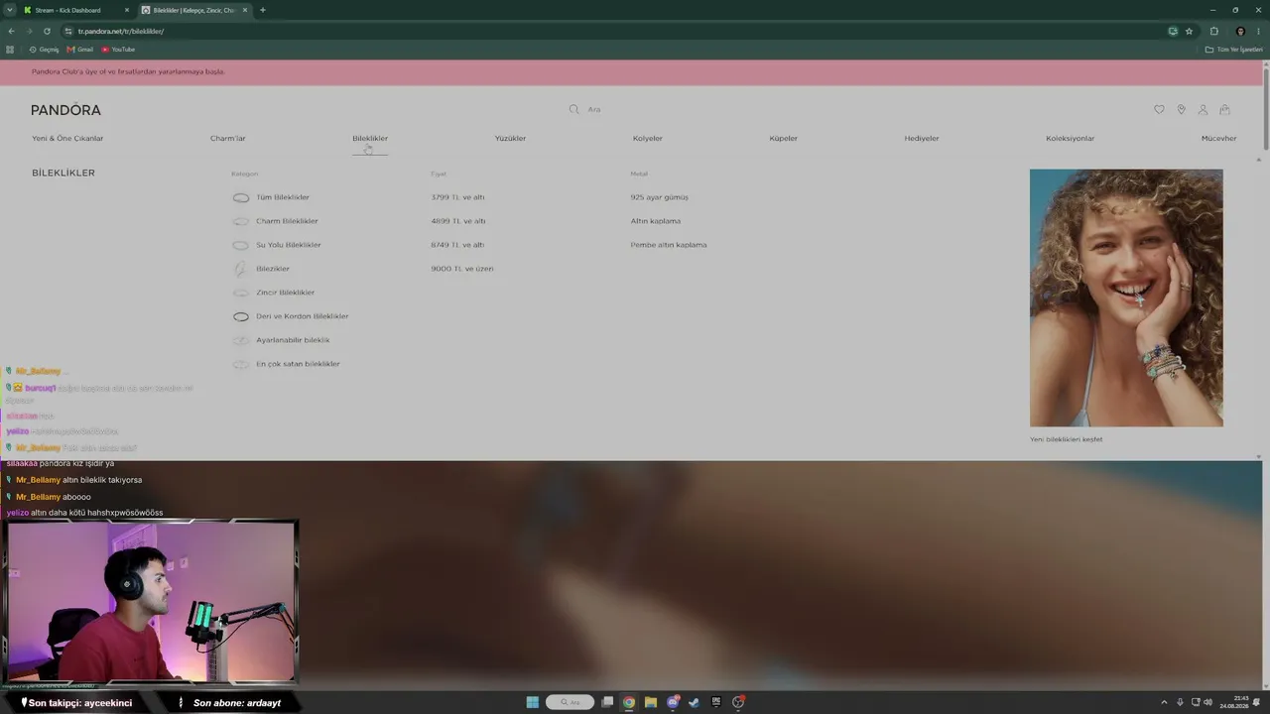Open the Apps grid in bookmarks bar
Image resolution: width=1270 pixels, height=714 pixels.
10,50
